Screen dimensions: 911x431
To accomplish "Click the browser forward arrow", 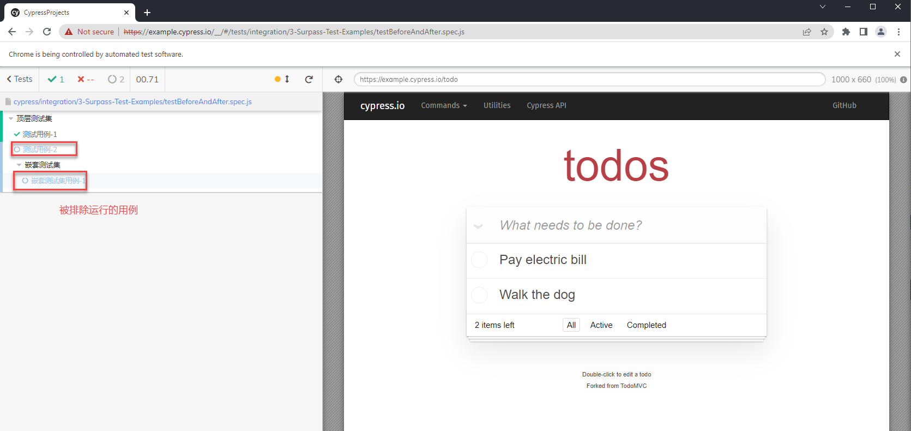I will tap(29, 32).
